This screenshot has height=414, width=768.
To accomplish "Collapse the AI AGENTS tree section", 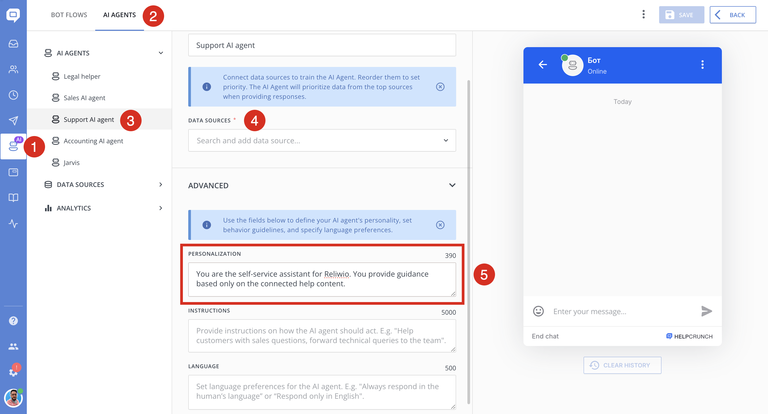I will [161, 53].
